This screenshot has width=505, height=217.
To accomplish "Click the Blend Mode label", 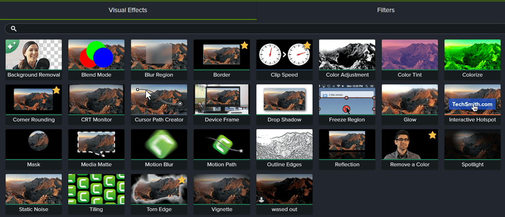I will [x=96, y=75].
